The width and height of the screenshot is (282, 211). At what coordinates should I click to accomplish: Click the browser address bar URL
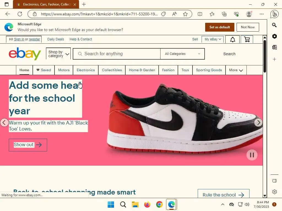[99, 14]
